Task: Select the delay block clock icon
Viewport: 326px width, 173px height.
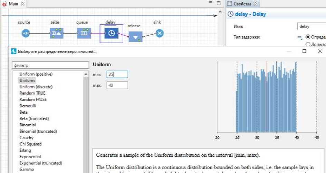Action: pos(112,33)
